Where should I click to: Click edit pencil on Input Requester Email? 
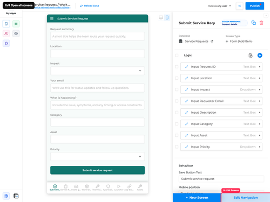coord(187,101)
